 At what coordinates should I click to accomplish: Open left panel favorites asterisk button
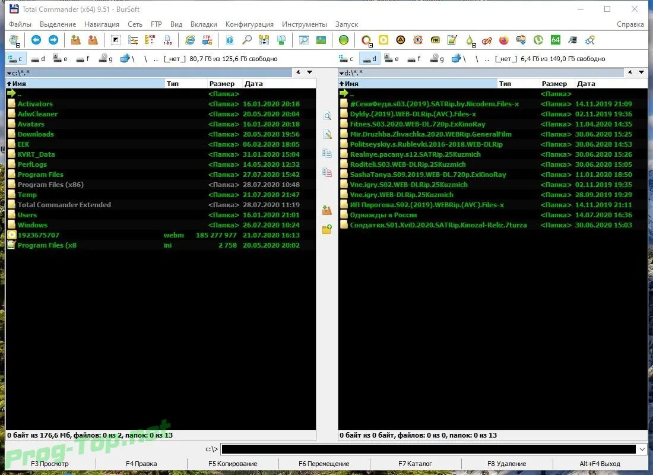click(x=298, y=72)
